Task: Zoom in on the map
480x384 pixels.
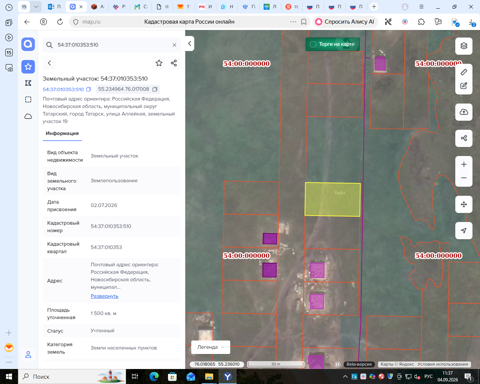Action: 464,165
